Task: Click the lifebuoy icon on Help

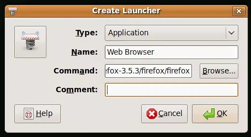Action: point(29,114)
